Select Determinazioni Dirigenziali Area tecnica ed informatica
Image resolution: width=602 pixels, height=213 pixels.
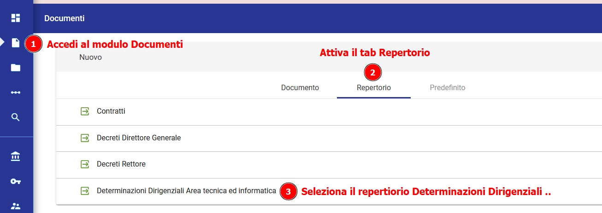click(x=186, y=190)
